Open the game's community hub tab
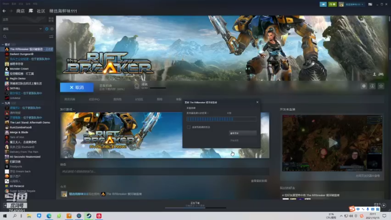 [94, 99]
